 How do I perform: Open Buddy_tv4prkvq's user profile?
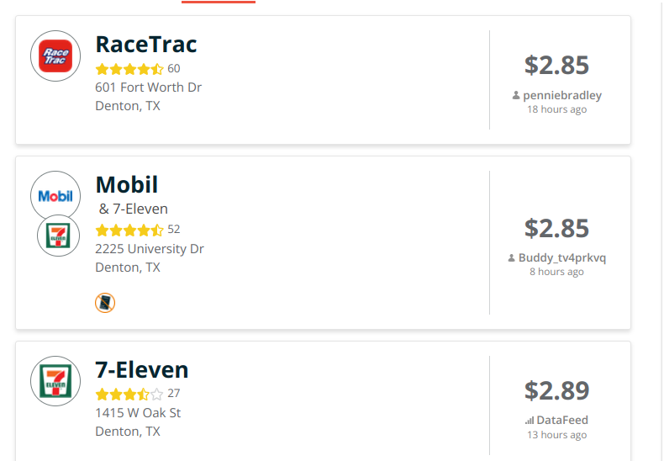(x=562, y=257)
